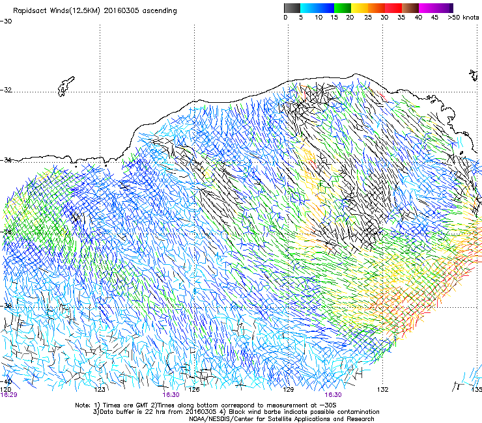This screenshot has height=423, width=482.
Task: Click the cyan-blue 5-15 knots legend segment
Action: coord(317,8)
